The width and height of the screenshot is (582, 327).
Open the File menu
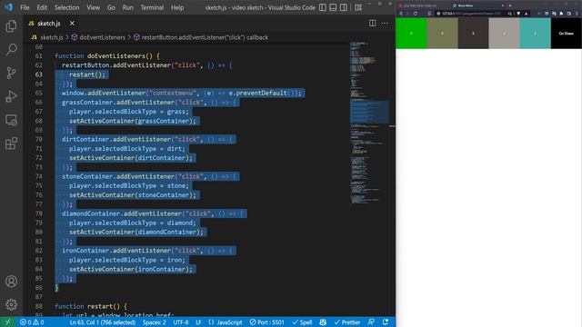[25, 7]
